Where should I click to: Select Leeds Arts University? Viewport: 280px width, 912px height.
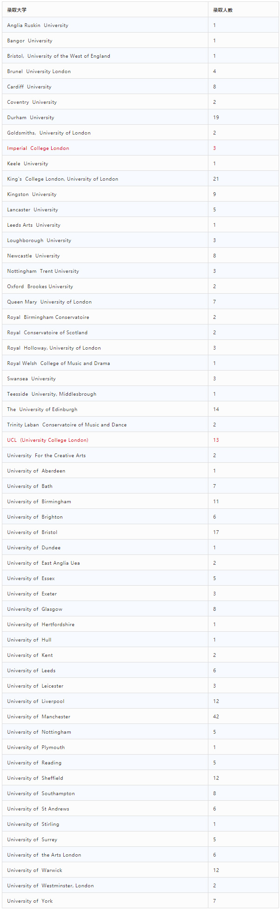(33, 225)
